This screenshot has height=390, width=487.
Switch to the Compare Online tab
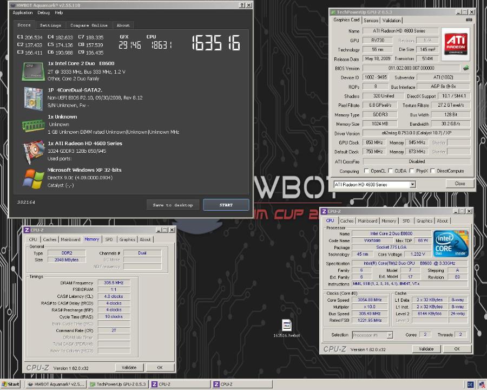tap(89, 25)
